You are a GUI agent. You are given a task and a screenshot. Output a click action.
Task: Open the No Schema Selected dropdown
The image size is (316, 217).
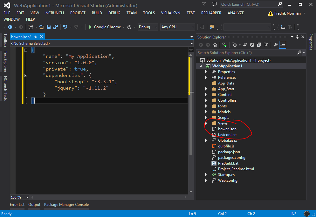click(x=191, y=43)
